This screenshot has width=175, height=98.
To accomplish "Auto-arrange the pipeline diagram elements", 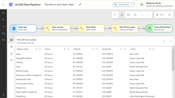I will pyautogui.click(x=128, y=15).
